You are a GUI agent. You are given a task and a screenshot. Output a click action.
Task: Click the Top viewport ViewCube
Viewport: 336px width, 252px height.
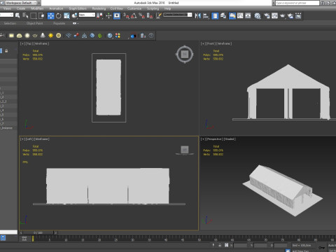[185, 55]
